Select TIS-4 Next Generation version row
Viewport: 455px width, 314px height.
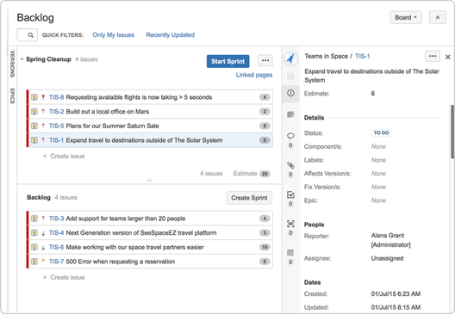click(150, 232)
